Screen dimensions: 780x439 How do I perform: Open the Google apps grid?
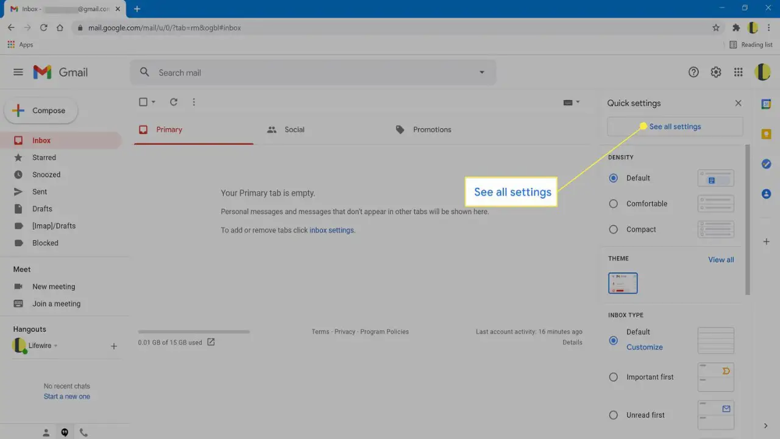pyautogui.click(x=739, y=72)
